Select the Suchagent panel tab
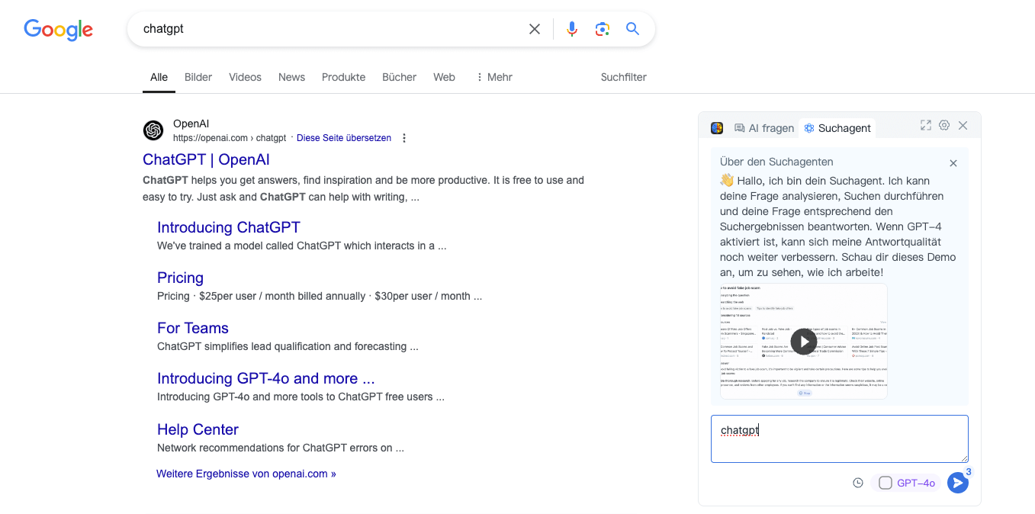Viewport: 1035px width, 514px height. tap(837, 128)
